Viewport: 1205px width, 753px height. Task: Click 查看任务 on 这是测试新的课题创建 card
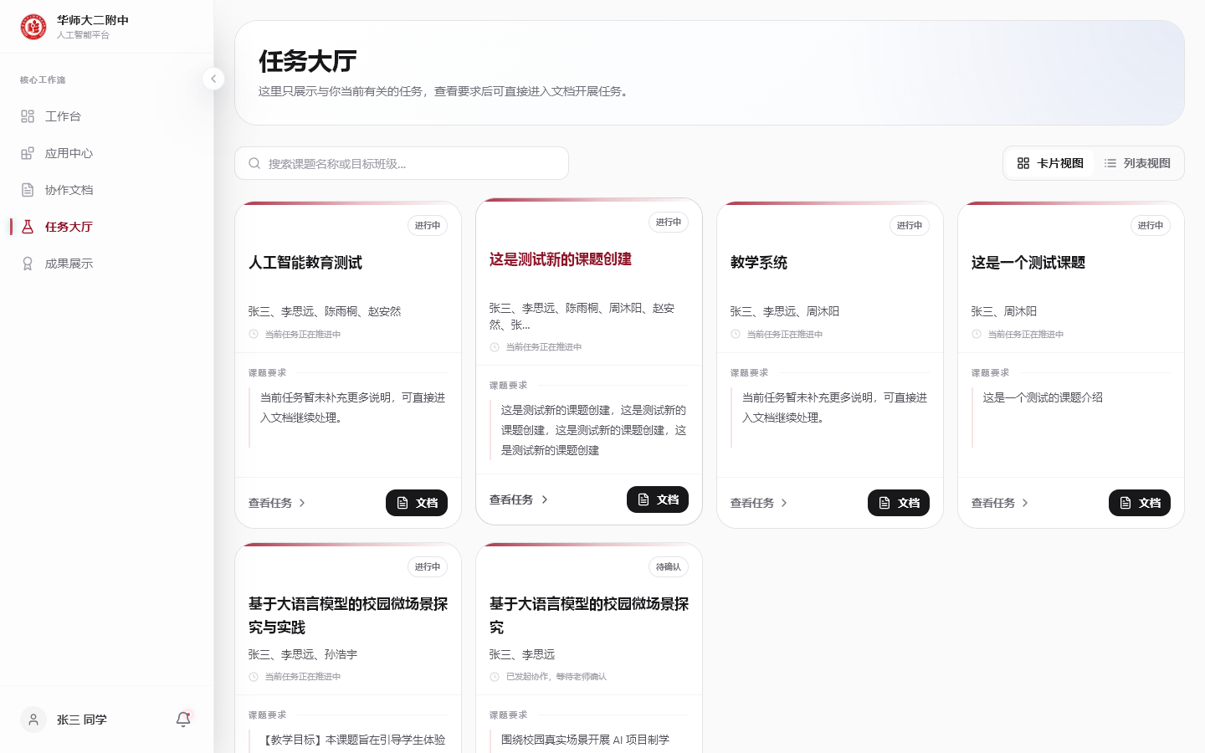518,499
